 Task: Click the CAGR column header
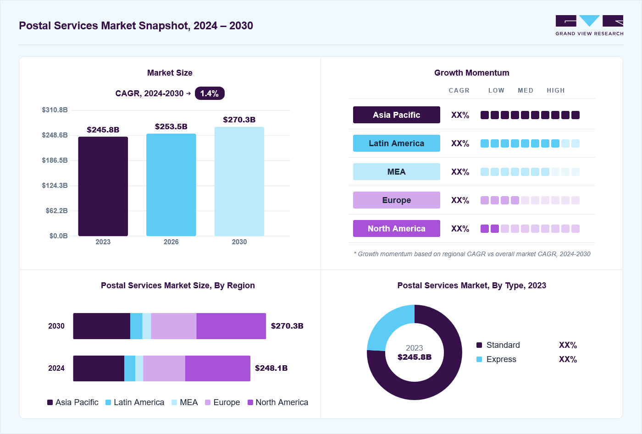(459, 90)
